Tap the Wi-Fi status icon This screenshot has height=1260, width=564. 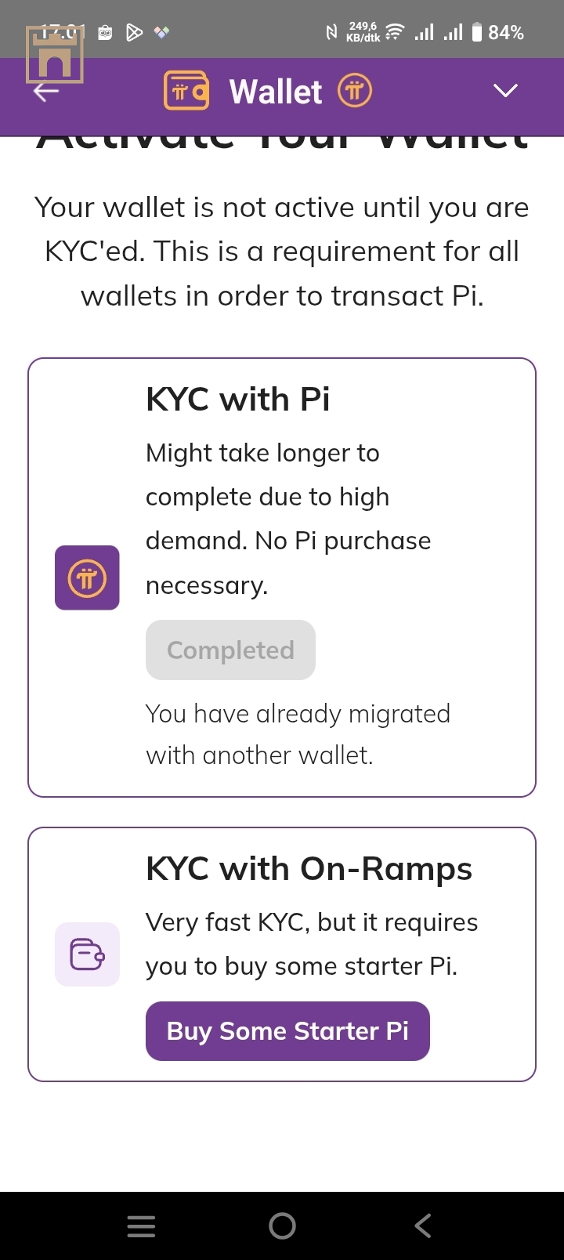395,32
